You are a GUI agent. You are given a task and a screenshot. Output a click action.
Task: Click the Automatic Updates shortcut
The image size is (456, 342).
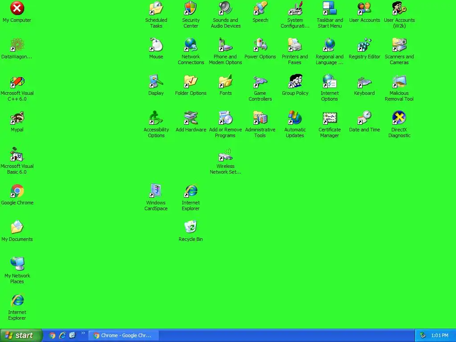click(x=295, y=118)
